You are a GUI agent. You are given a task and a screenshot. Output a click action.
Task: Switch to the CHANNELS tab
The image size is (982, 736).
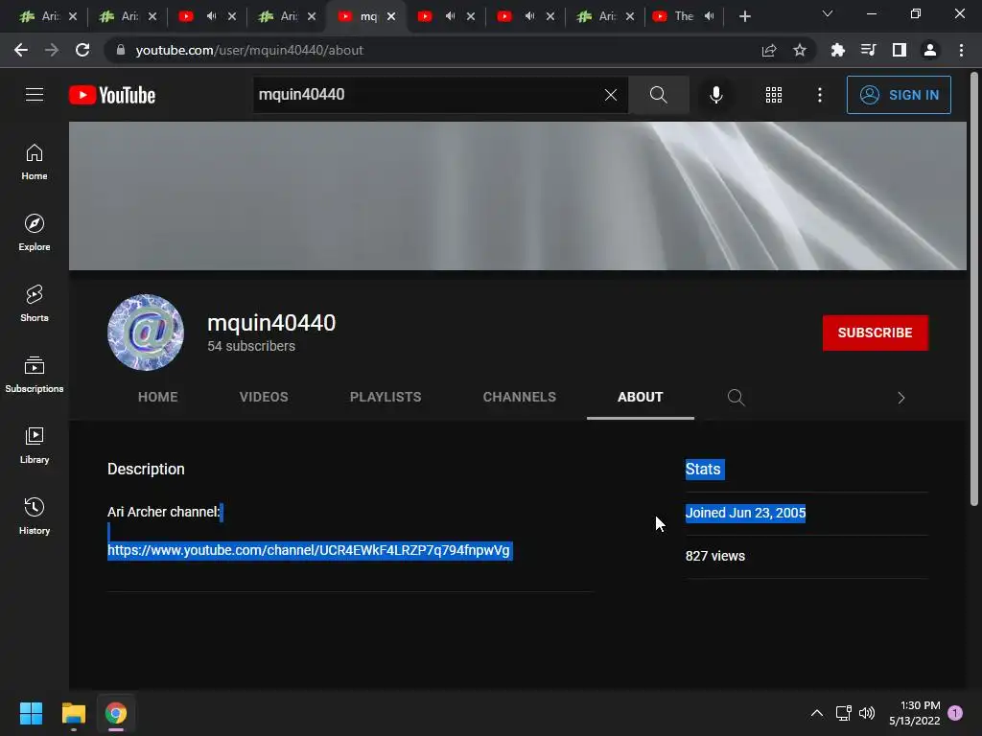pos(519,397)
